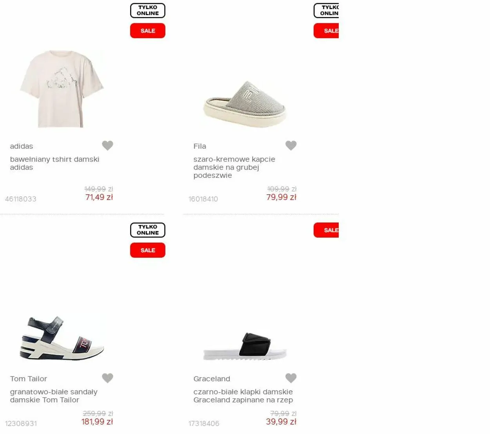Click the Fila brand name

pyautogui.click(x=200, y=146)
